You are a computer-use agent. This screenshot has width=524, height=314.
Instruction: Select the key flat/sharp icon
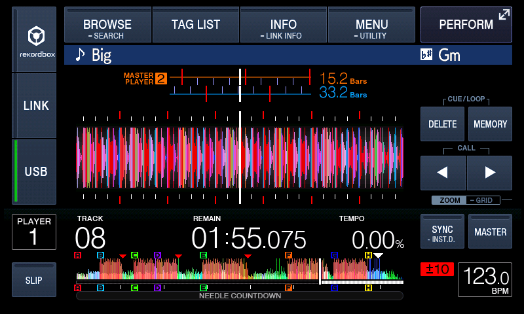426,54
